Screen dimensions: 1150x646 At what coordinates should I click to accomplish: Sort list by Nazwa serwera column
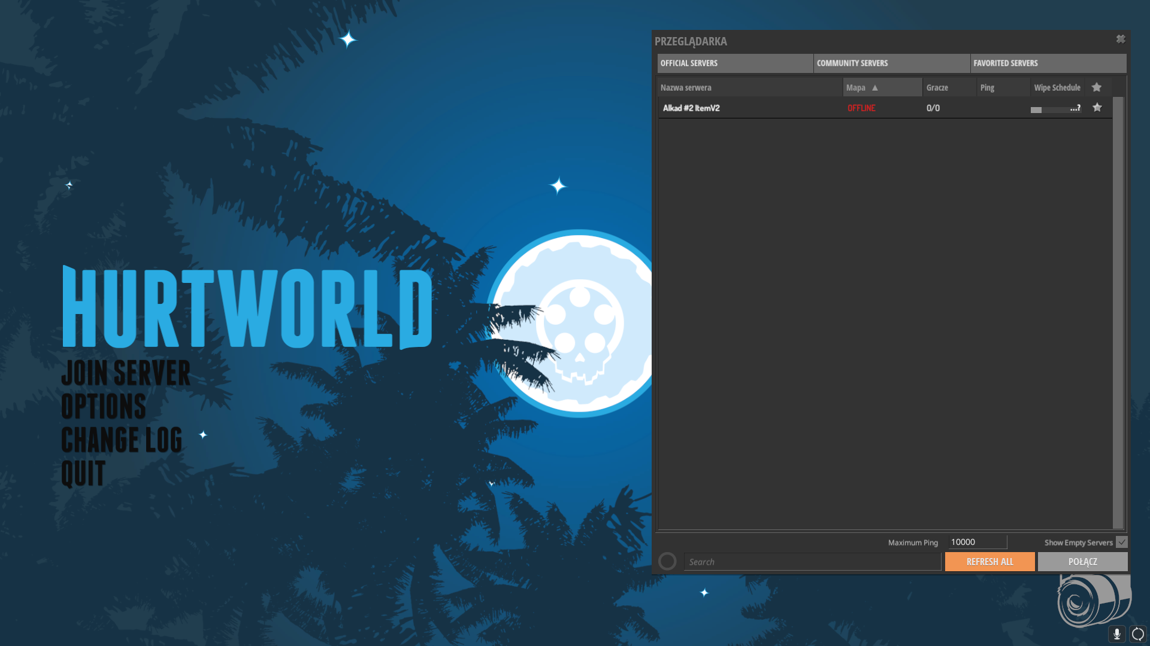pos(750,87)
